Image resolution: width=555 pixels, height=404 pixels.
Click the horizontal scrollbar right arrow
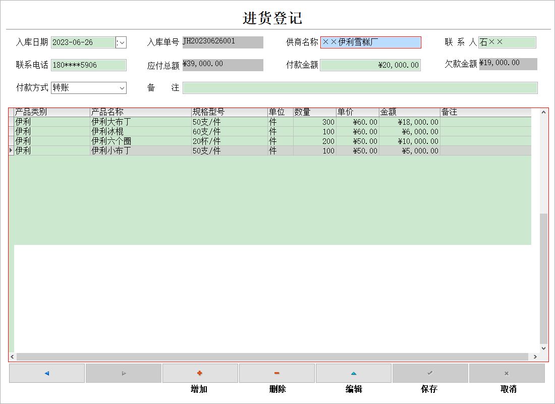535,357
